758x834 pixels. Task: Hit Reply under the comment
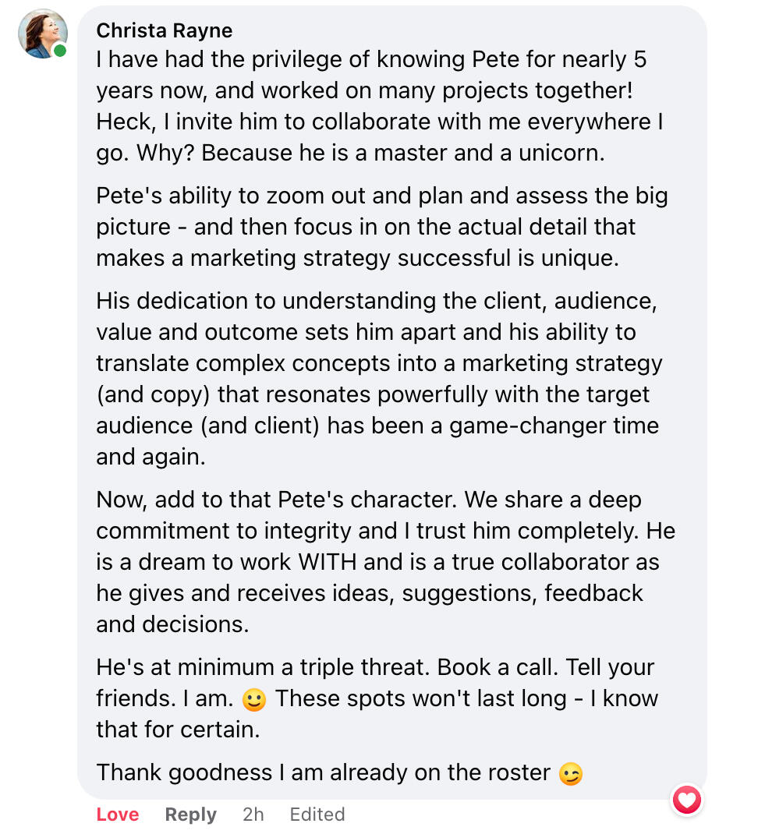coord(190,815)
